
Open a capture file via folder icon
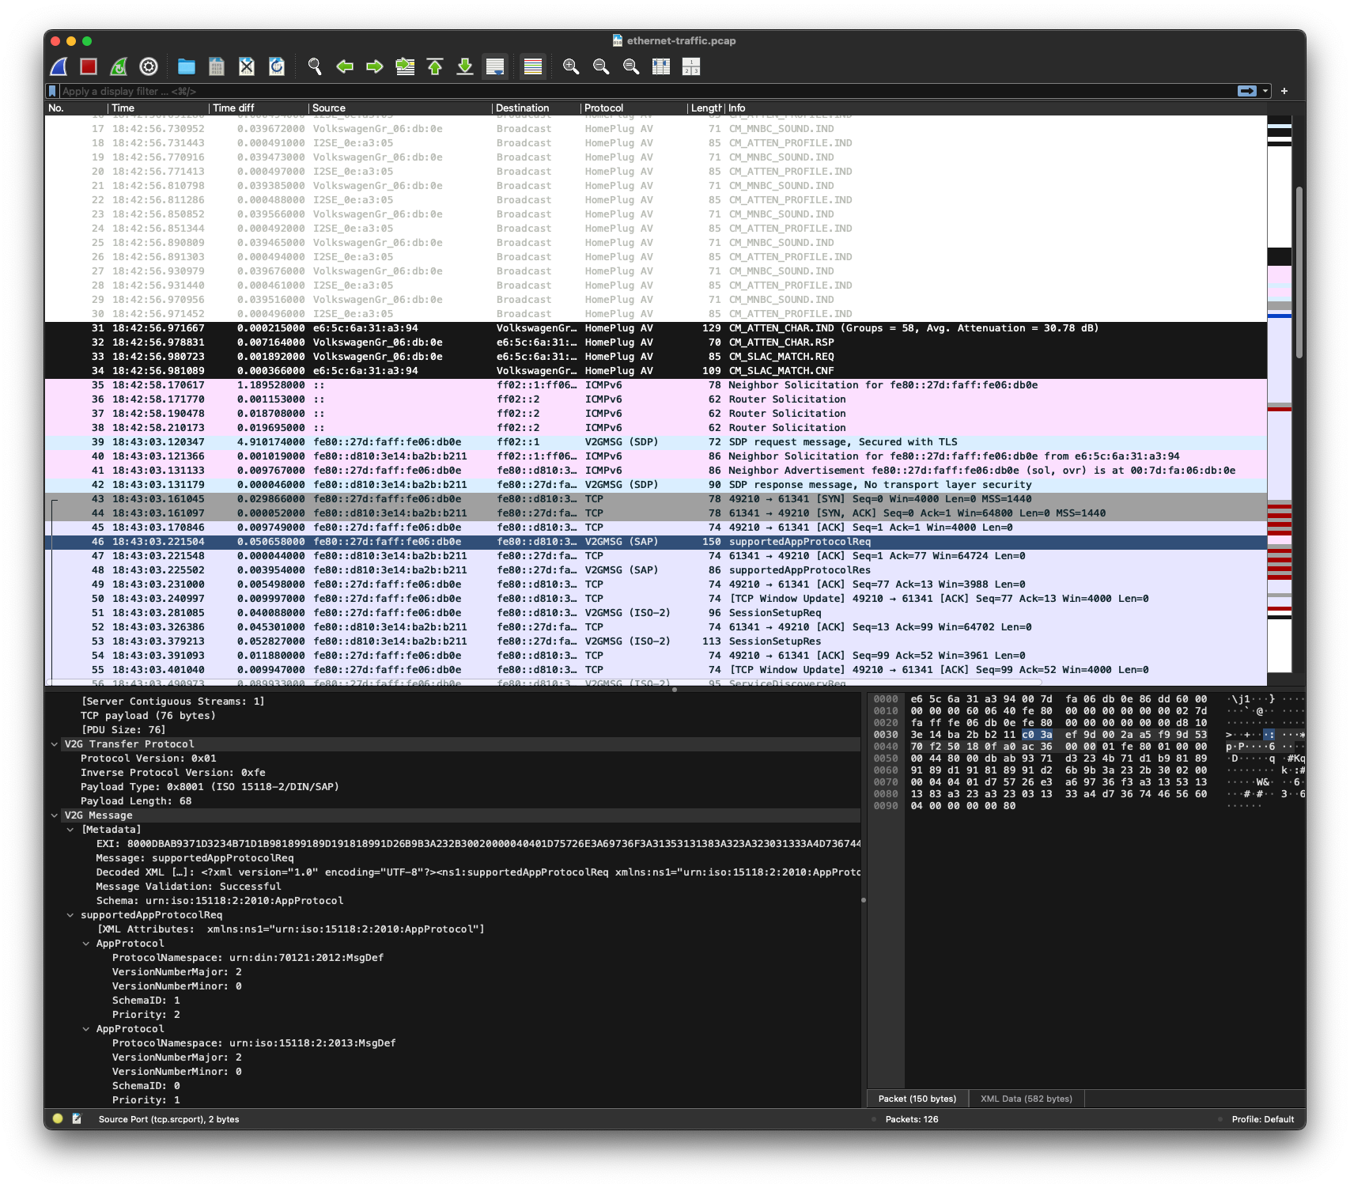tap(187, 67)
